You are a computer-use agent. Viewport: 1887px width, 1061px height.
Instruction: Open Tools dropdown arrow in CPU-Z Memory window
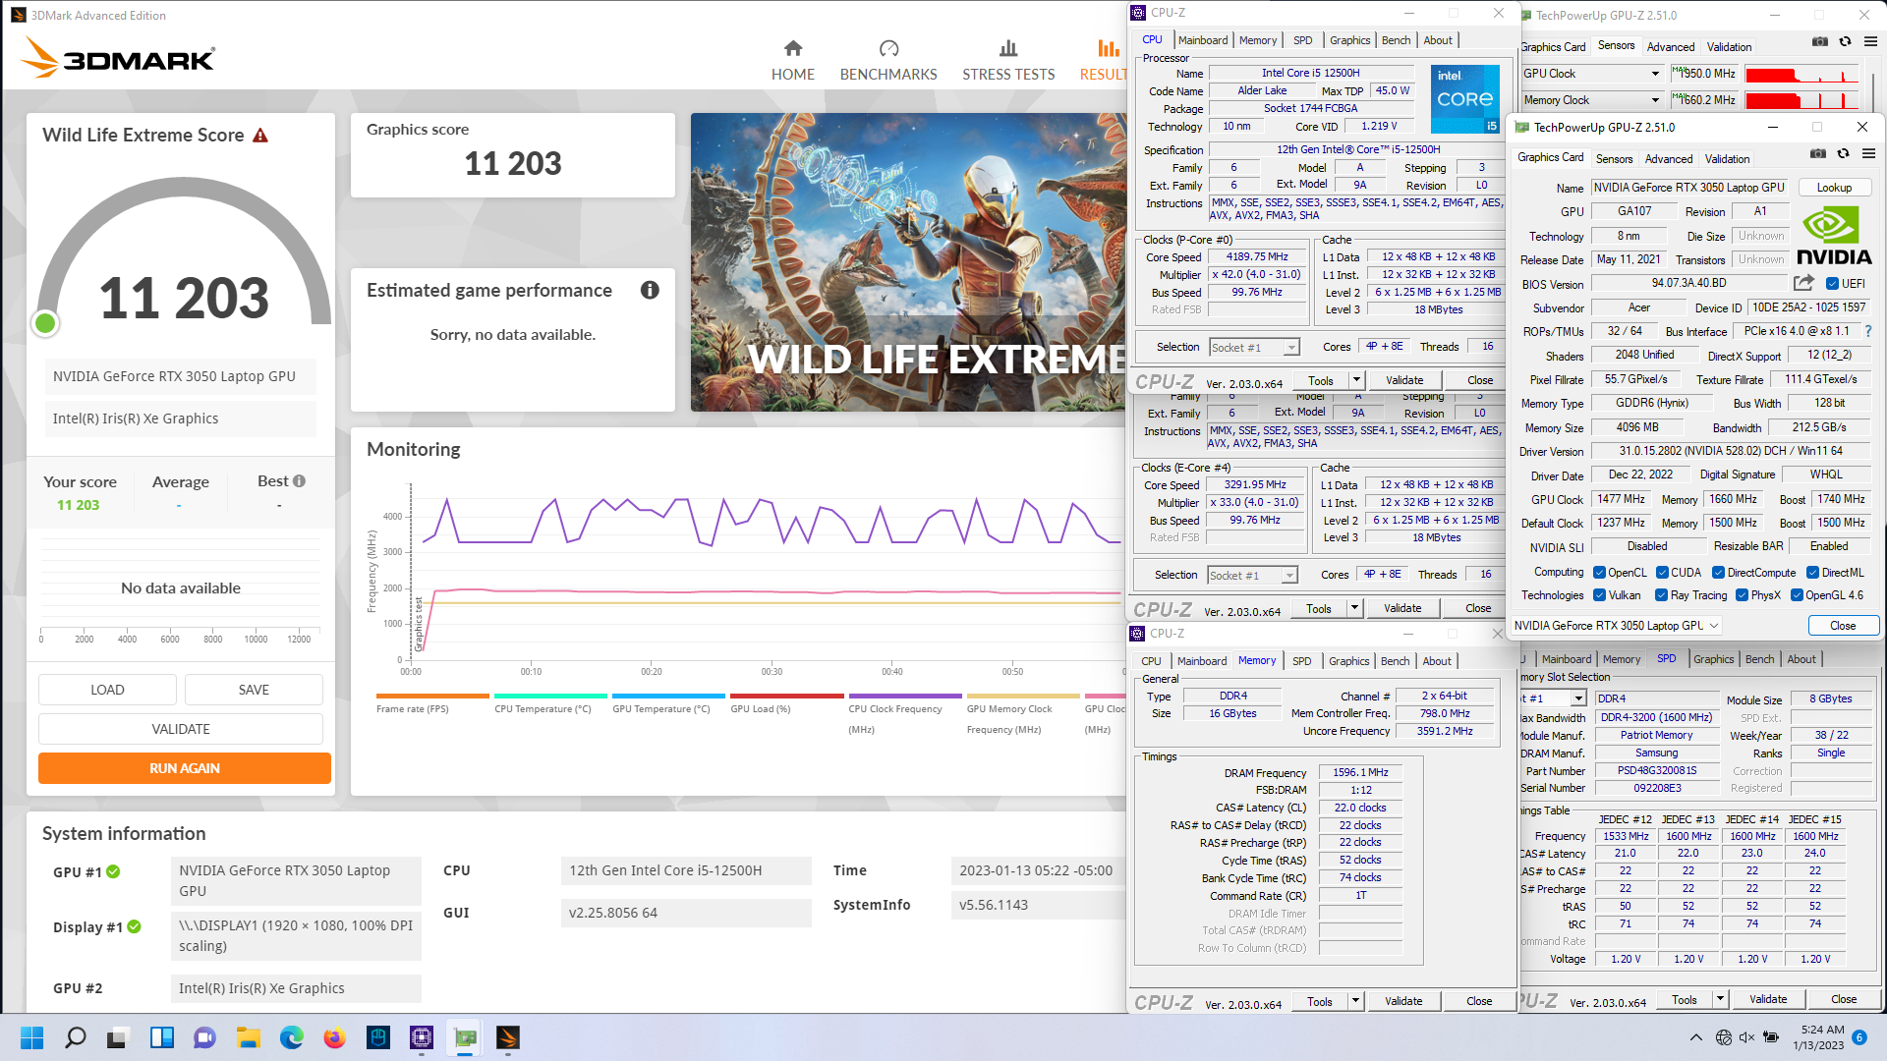tap(1355, 1001)
